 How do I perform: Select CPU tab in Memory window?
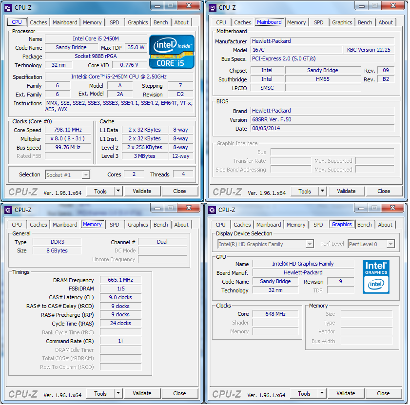tap(17, 225)
